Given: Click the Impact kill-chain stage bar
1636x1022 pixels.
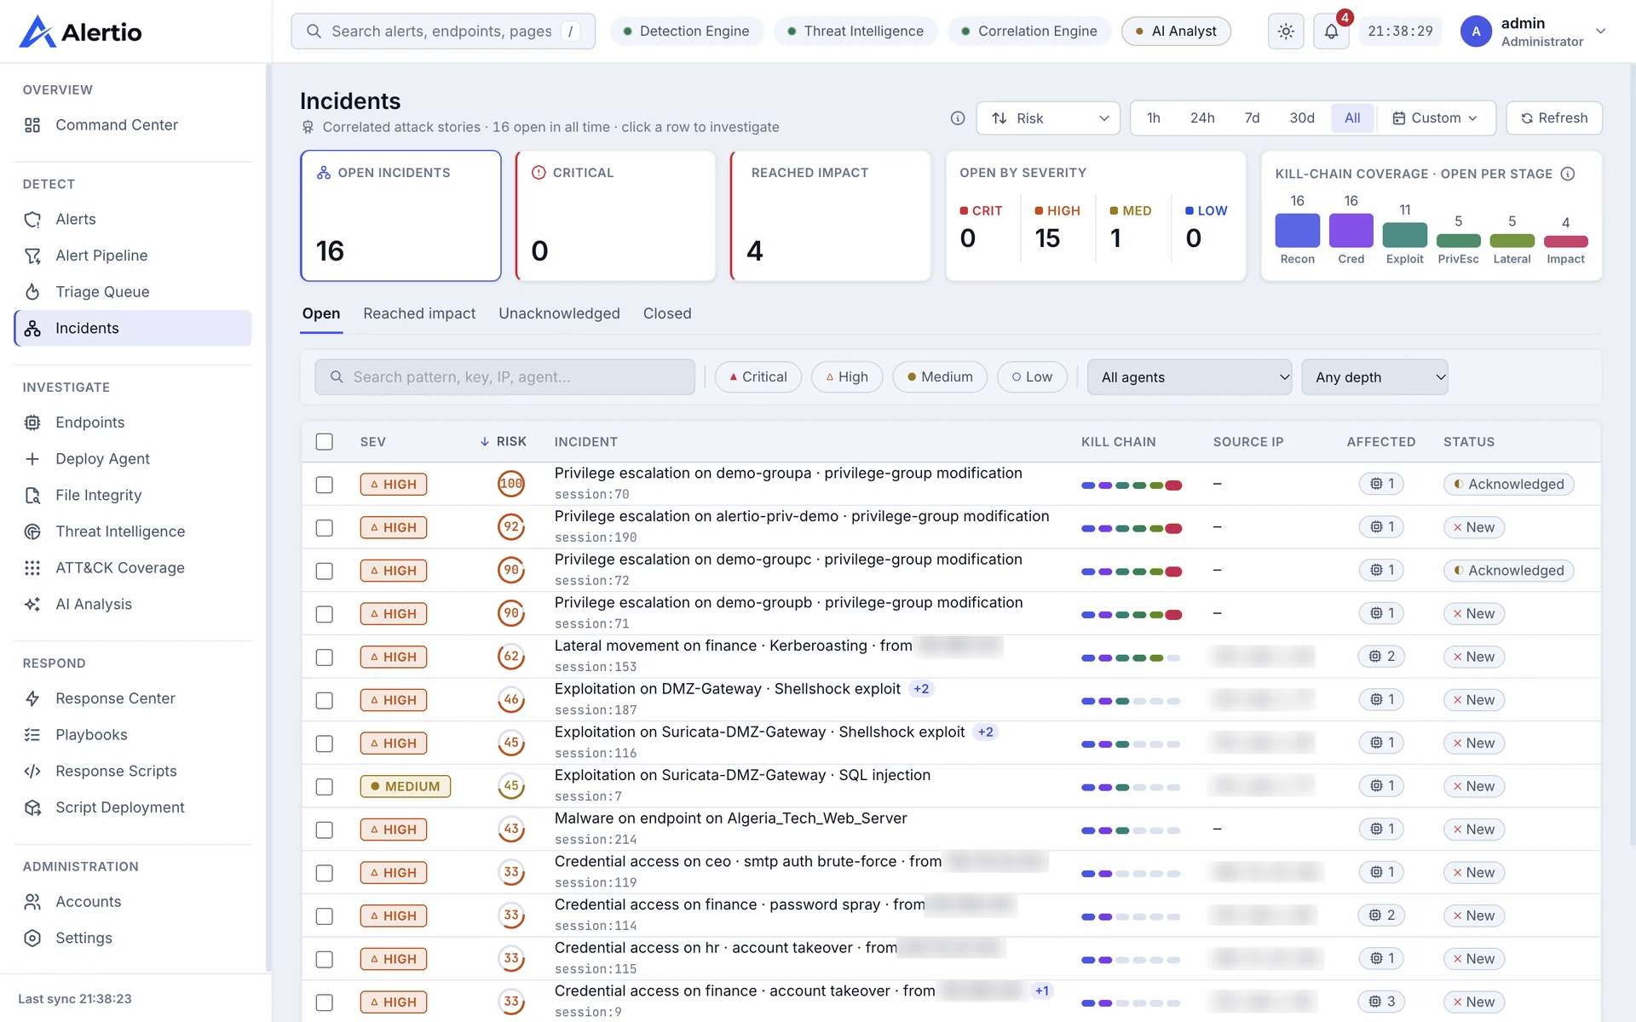Looking at the screenshot, I should 1565,242.
